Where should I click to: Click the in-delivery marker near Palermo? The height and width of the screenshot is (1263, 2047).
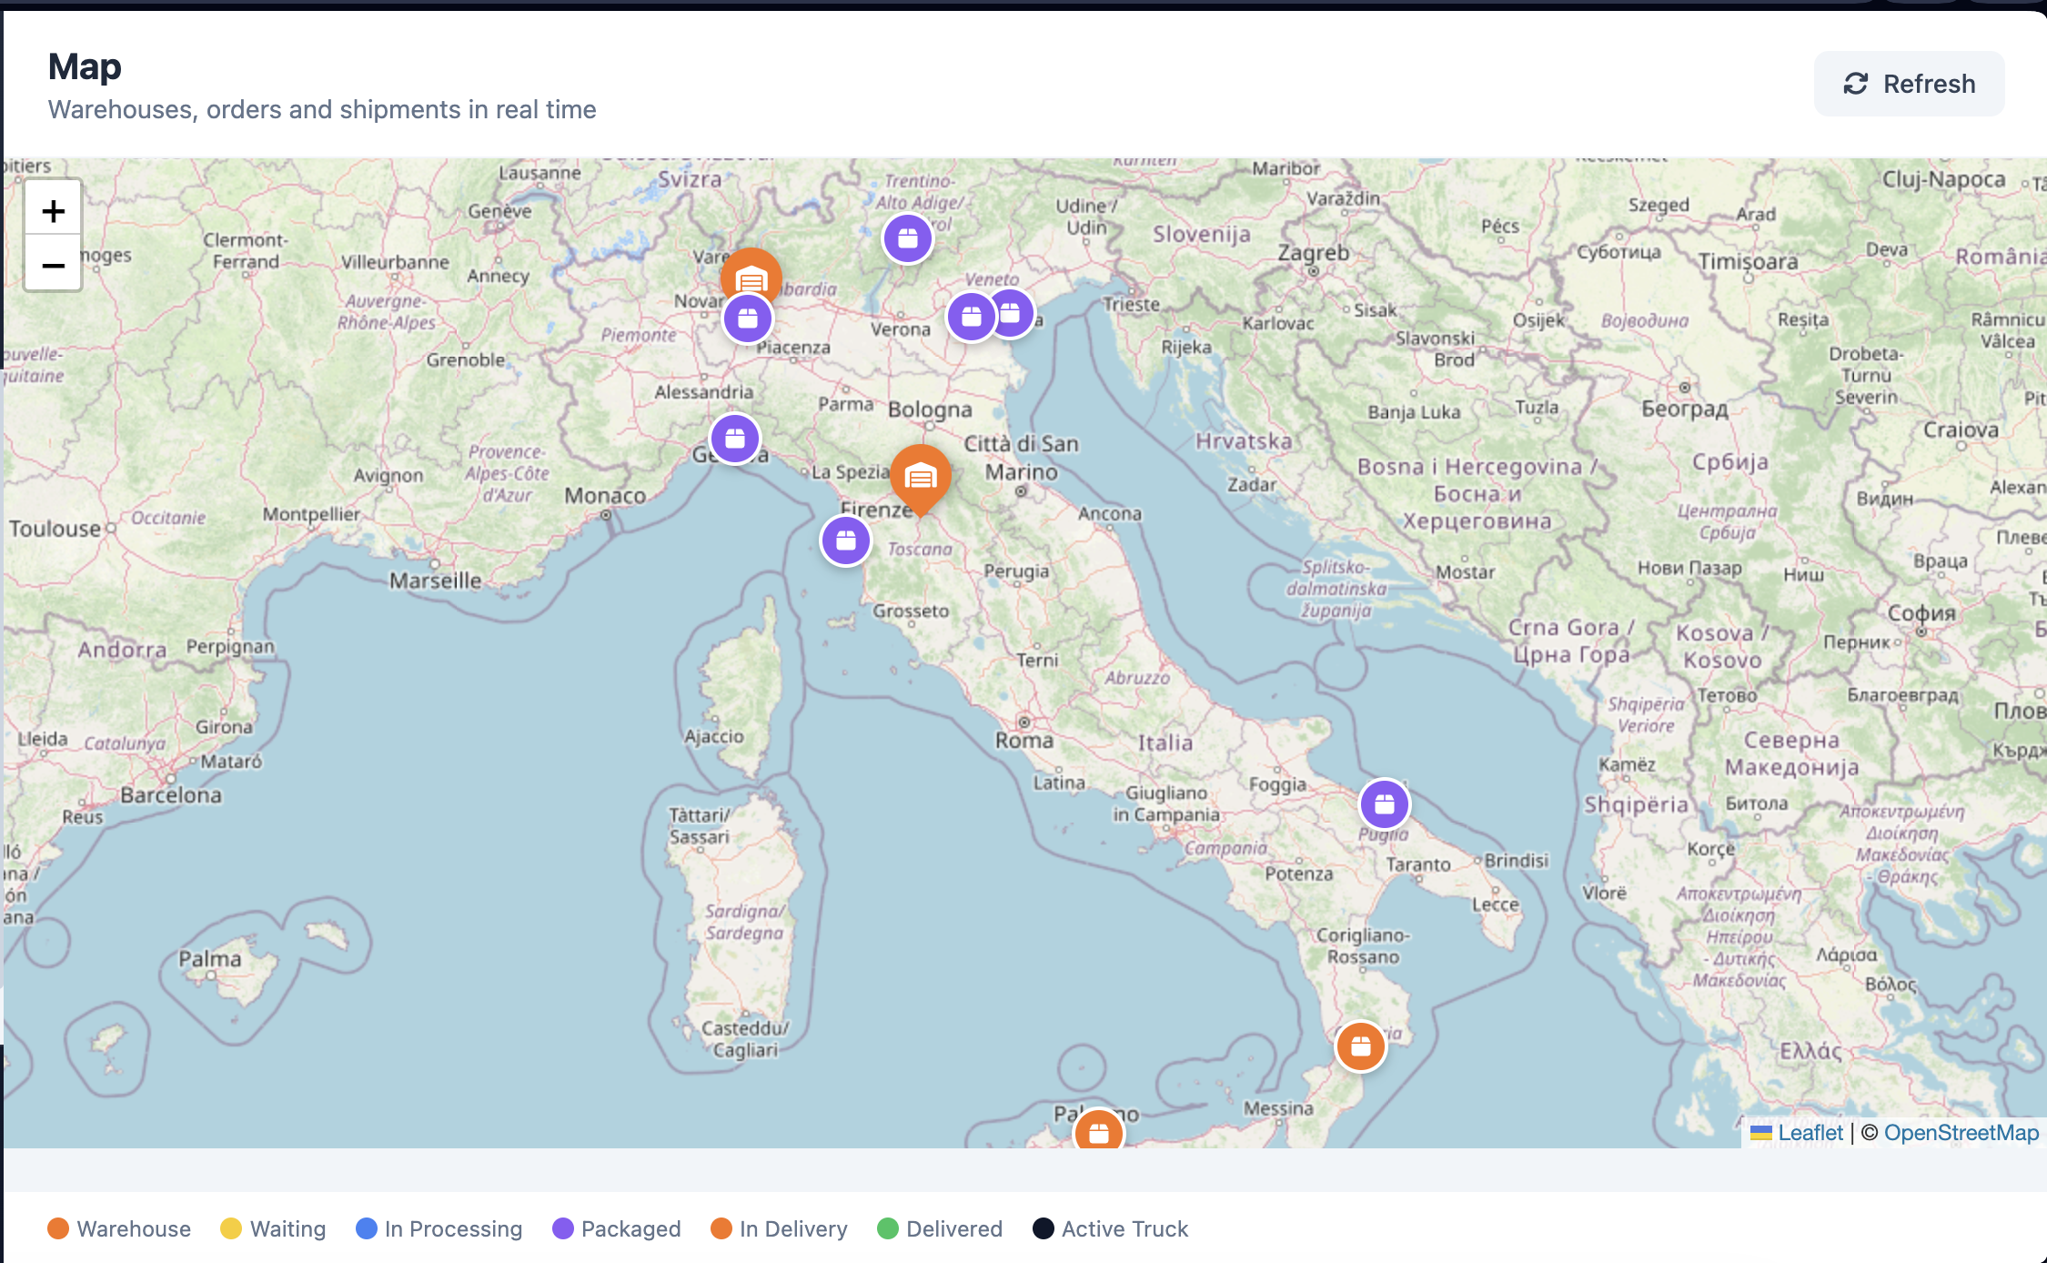point(1099,1133)
